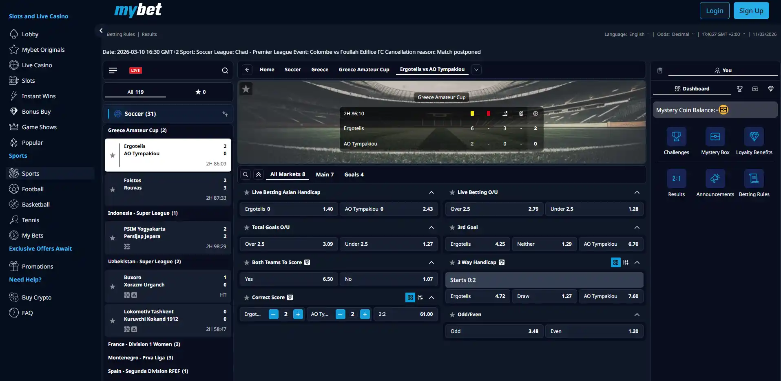
Task: Open Bonus Buy diamond icon
Action: [14, 112]
